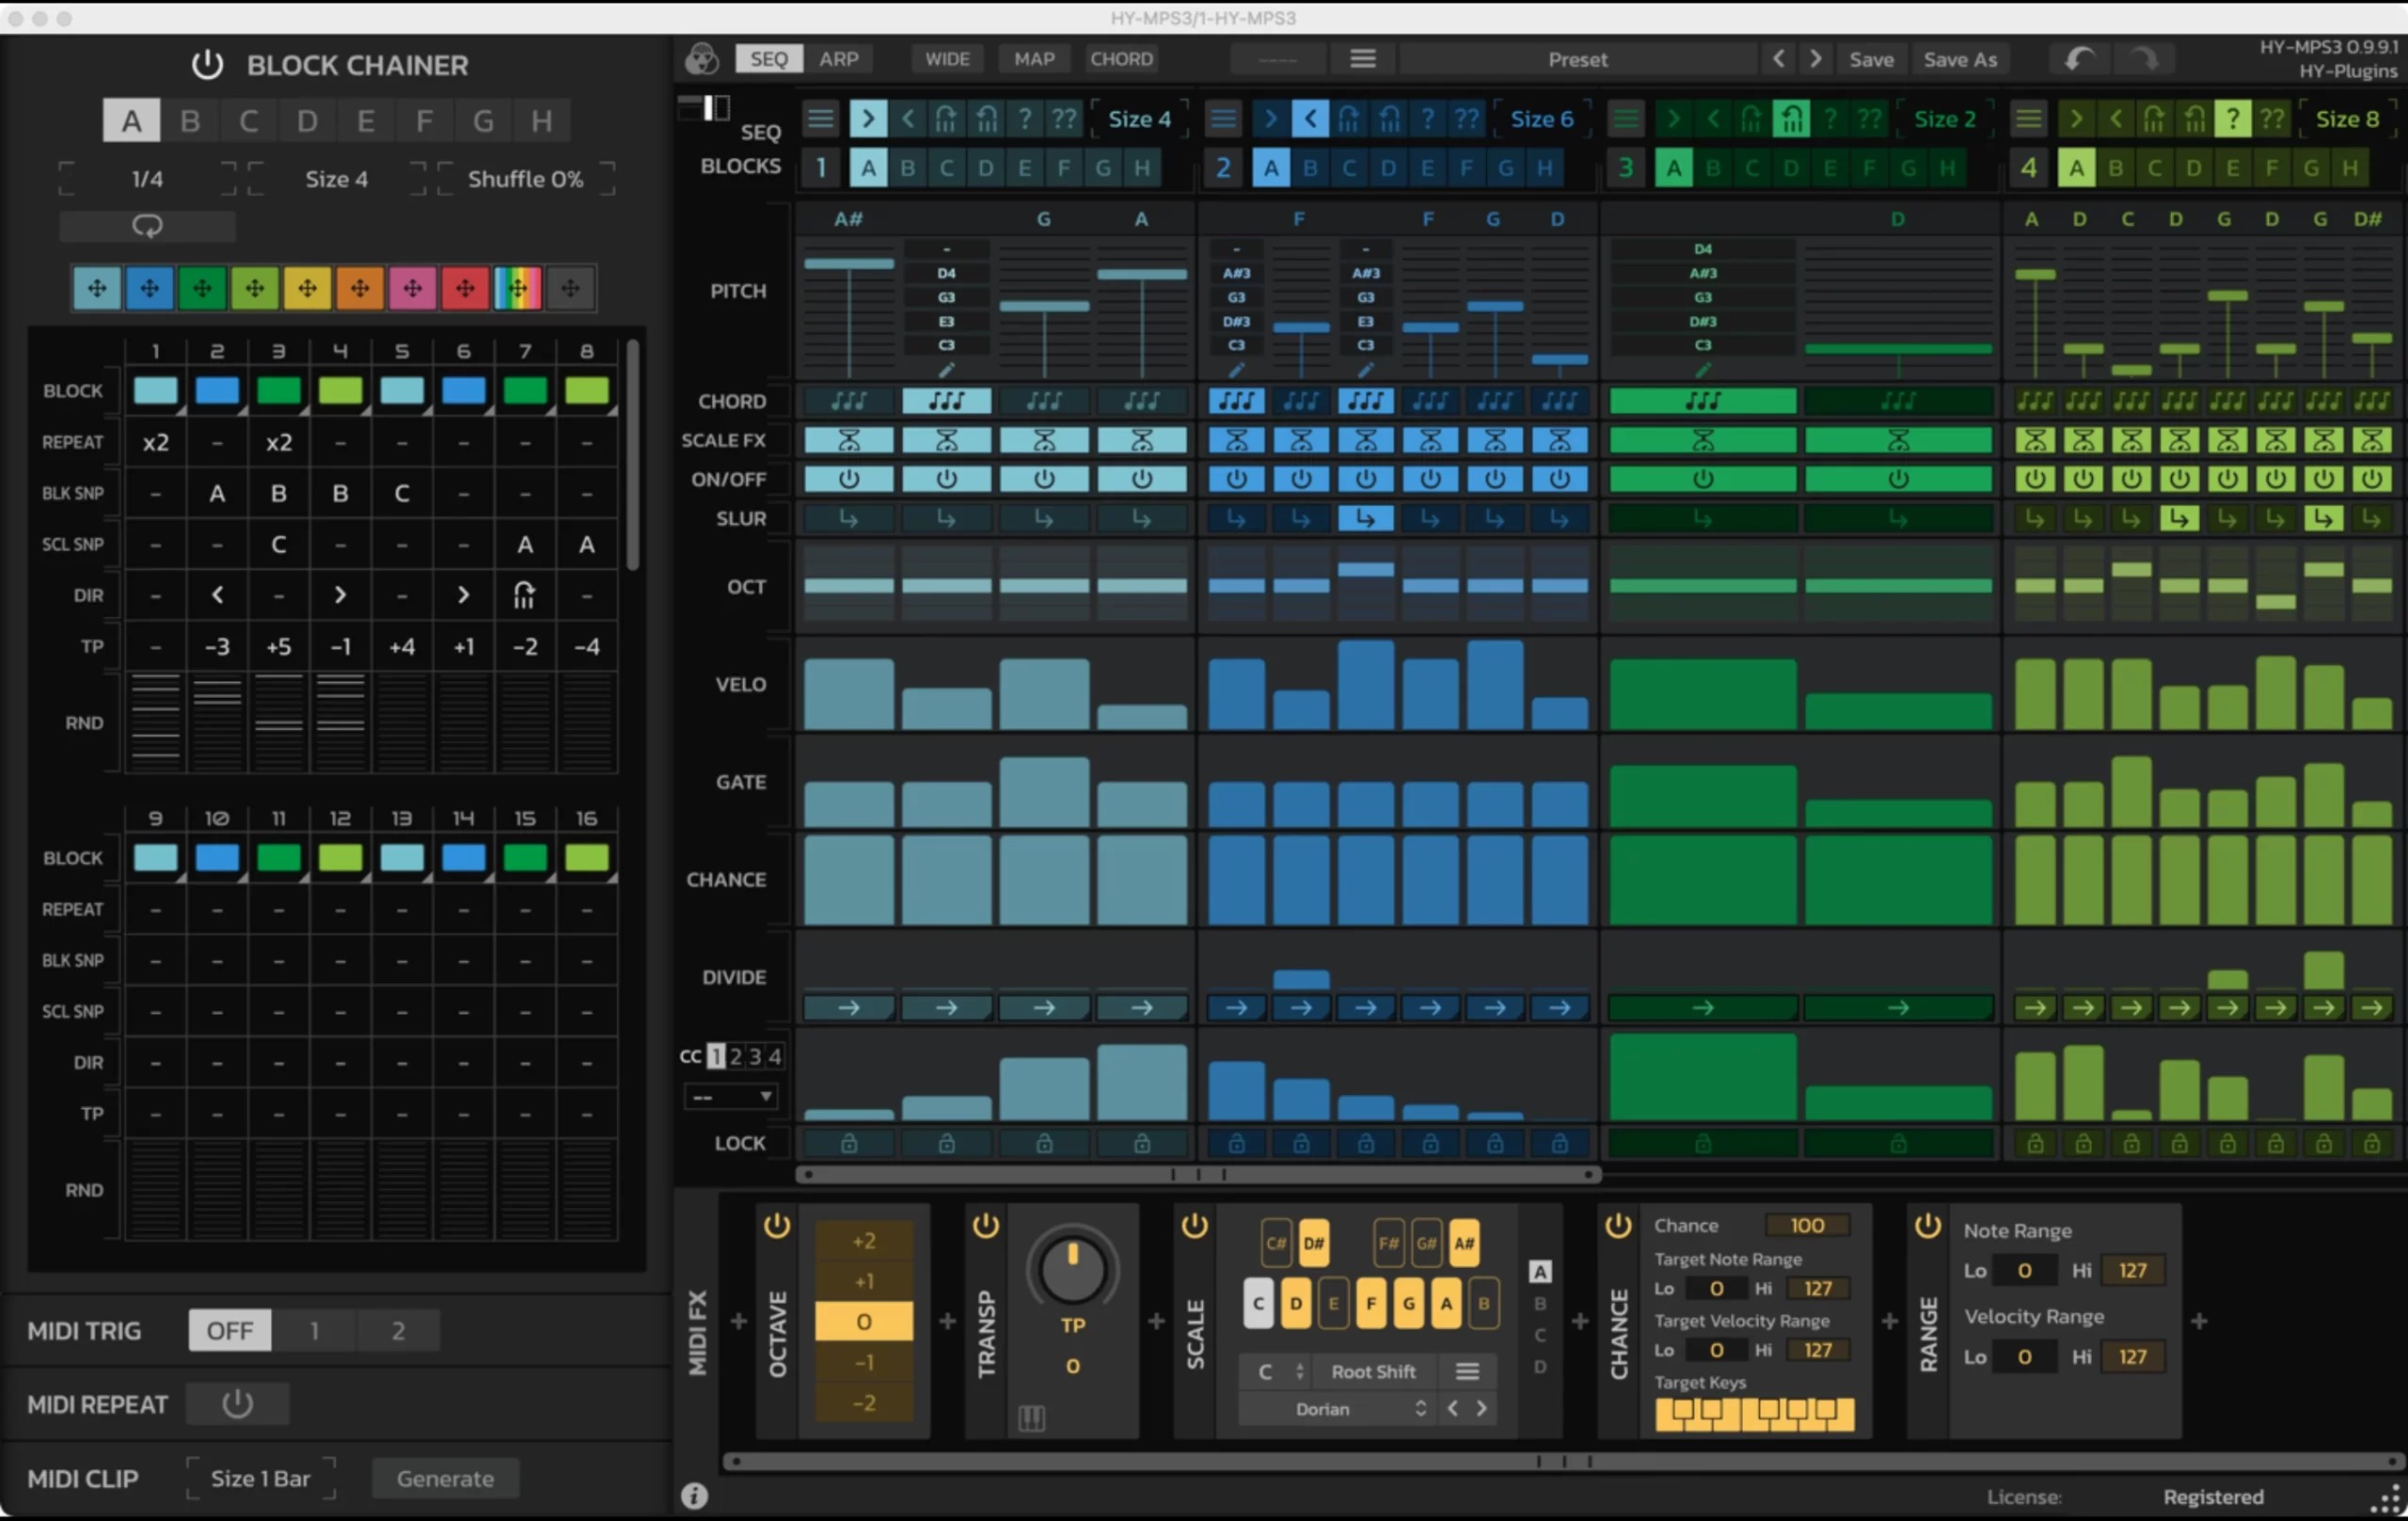Switch to the ARP tab
2408x1521 pixels.
click(x=838, y=58)
